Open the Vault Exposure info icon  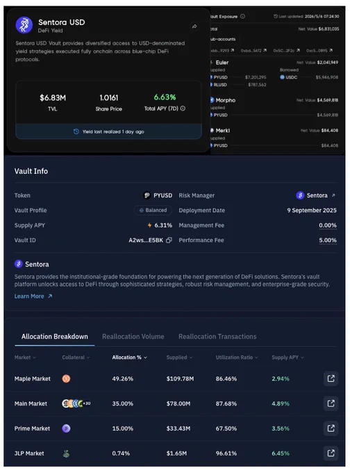click(243, 16)
